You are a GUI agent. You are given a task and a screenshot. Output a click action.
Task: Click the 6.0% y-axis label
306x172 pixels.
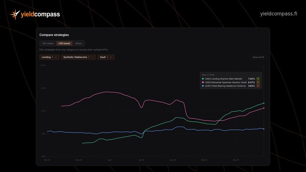click(44, 111)
